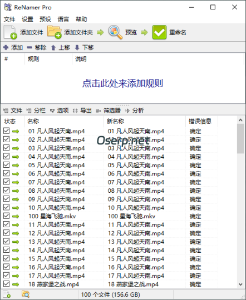
Task: Click green arrow status icon for 05 凡人风起天南.mp4
Action: click(x=16, y=165)
